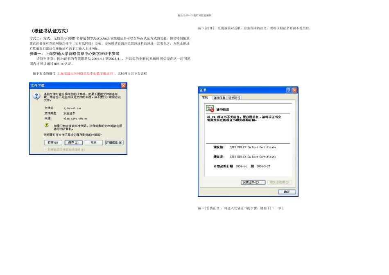
Task: Click the 安装证书 button
Action: (x=253, y=182)
